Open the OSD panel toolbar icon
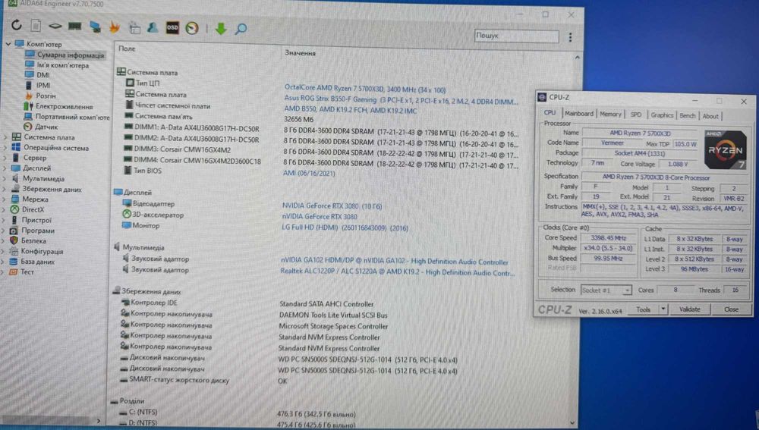 point(172,28)
